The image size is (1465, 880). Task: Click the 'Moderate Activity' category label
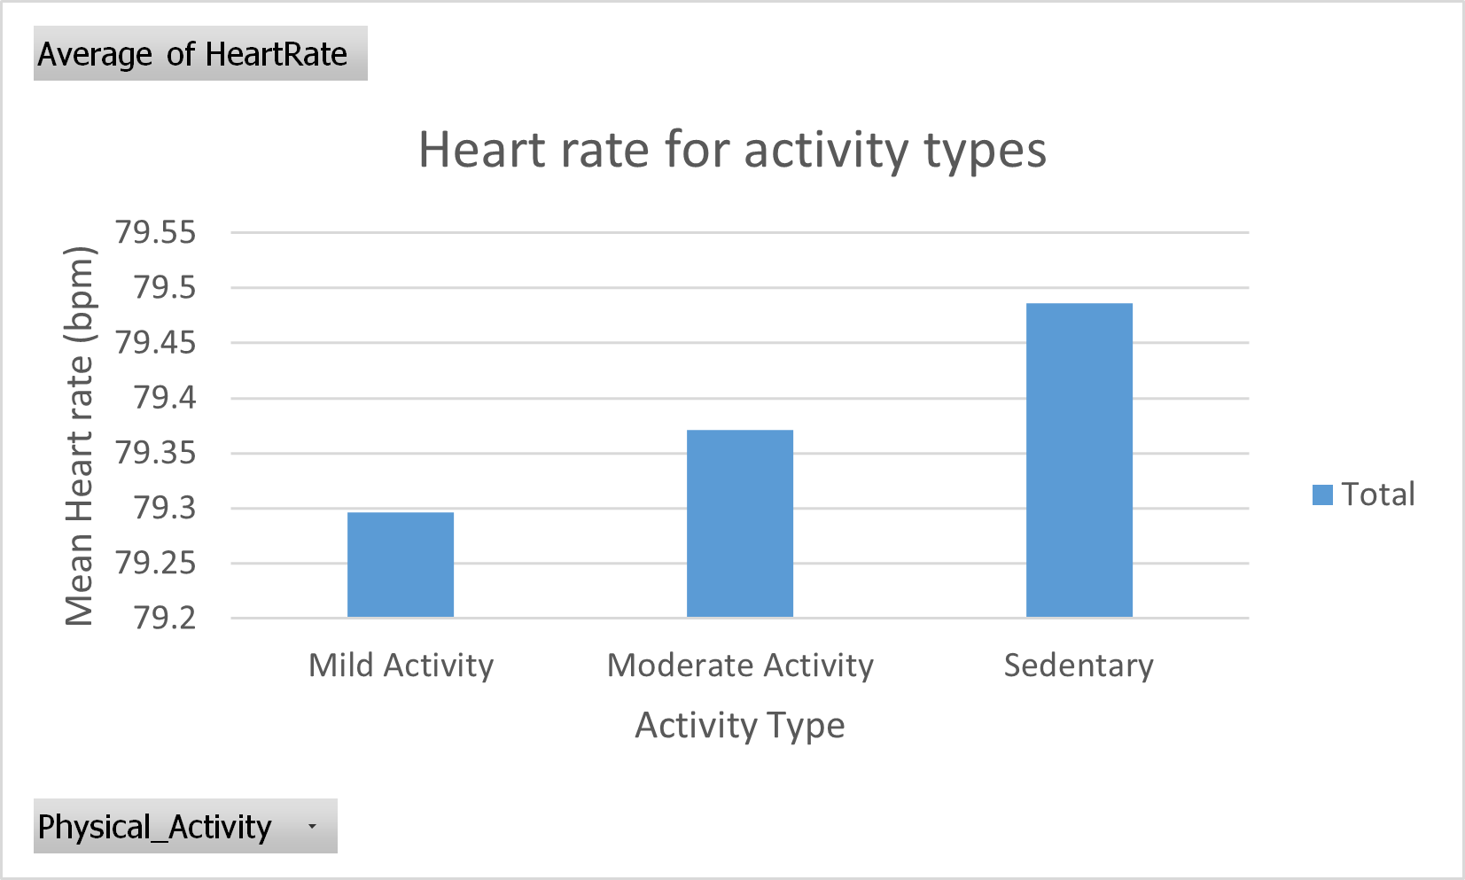(740, 666)
